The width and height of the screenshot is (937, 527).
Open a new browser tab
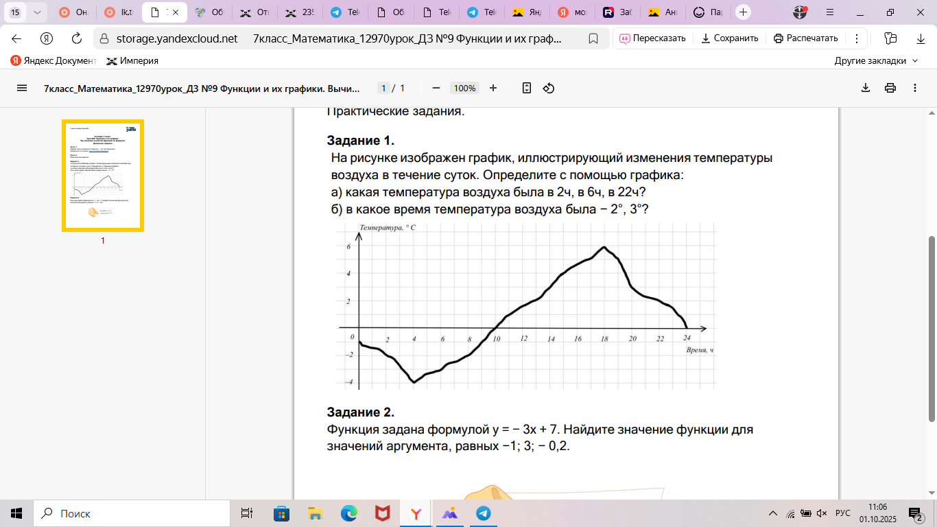coord(743,12)
